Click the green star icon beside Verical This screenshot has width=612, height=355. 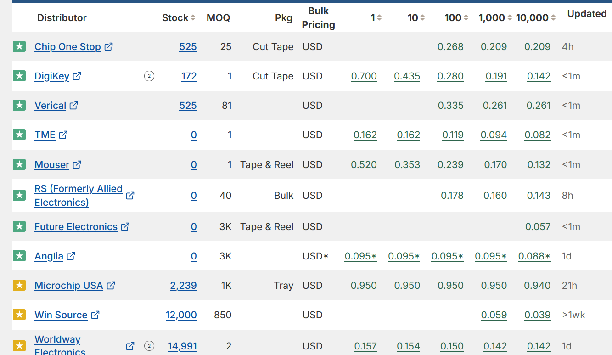click(x=19, y=105)
